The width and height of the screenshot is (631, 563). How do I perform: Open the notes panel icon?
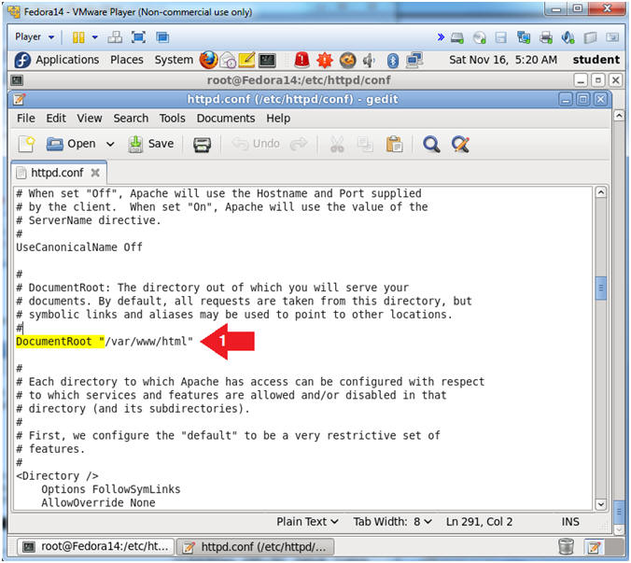246,60
